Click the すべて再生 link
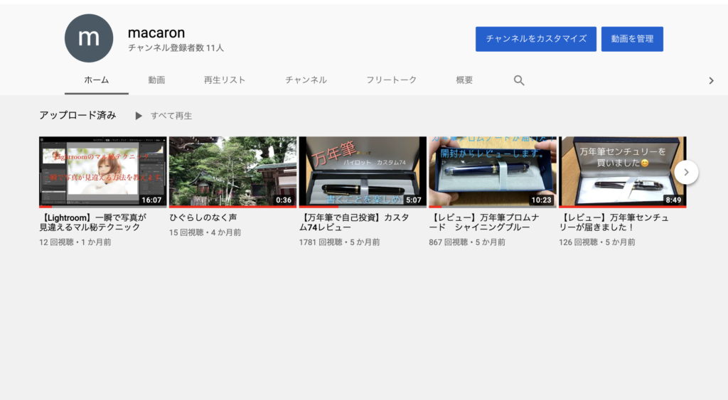728x400 pixels. 171,116
